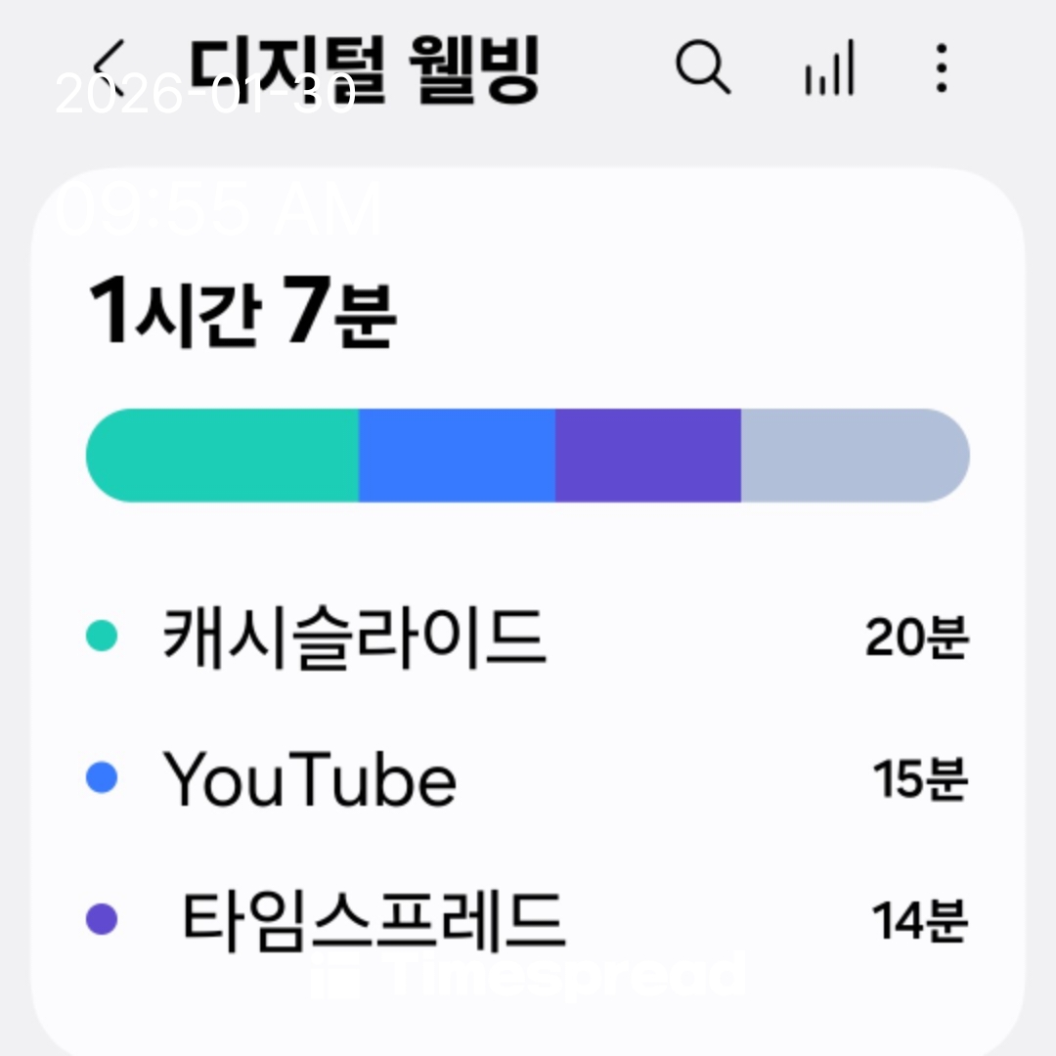Screen dimensions: 1056x1056
Task: Tap the blue segment of usage bar
Action: point(457,456)
